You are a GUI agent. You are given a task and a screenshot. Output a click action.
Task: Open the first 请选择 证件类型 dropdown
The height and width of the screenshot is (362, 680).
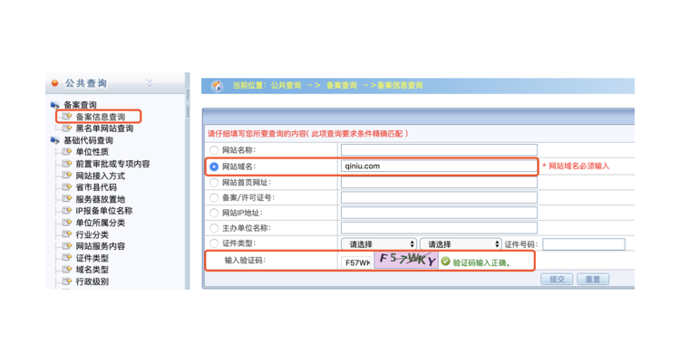click(x=379, y=244)
